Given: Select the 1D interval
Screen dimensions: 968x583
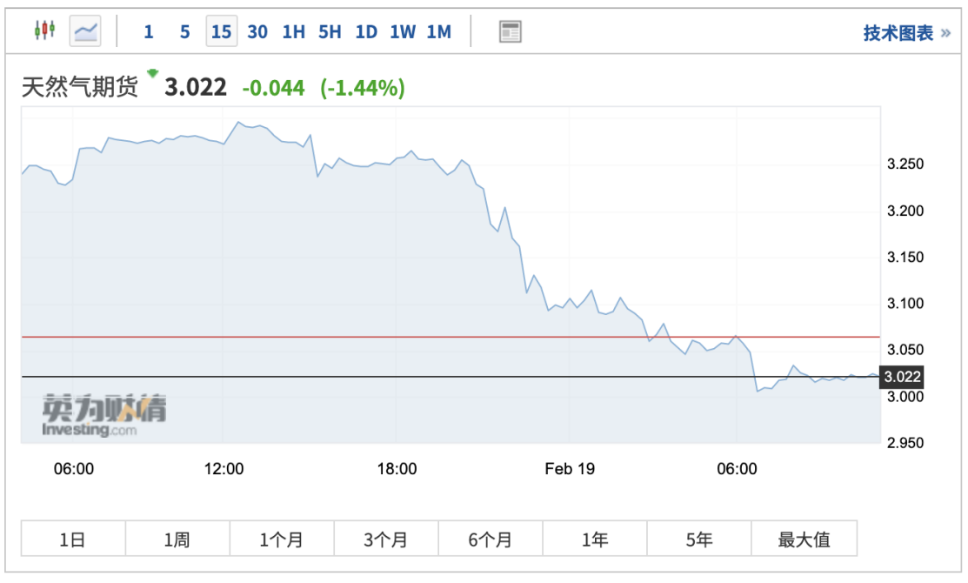Looking at the screenshot, I should tap(366, 32).
